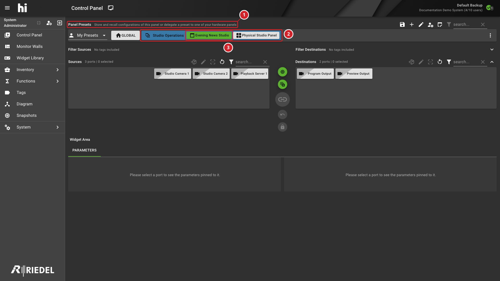Collapse the Destinations panel chevron
Image resolution: width=500 pixels, height=281 pixels.
coord(492,62)
